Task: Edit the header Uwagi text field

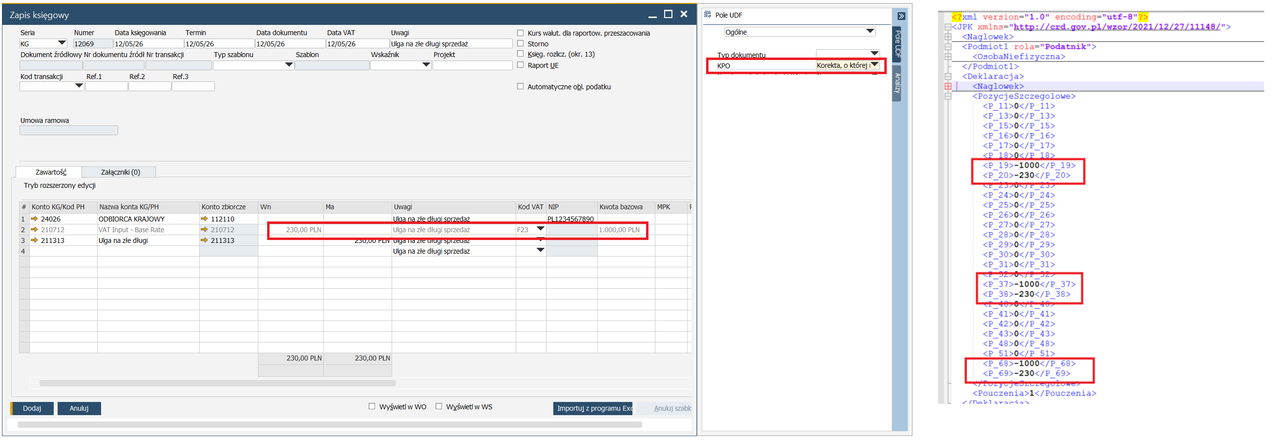Action: [x=451, y=44]
